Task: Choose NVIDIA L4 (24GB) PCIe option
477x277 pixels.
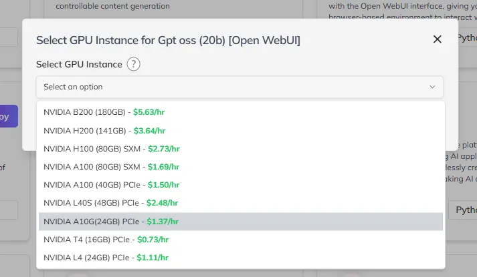Action: pyautogui.click(x=241, y=258)
